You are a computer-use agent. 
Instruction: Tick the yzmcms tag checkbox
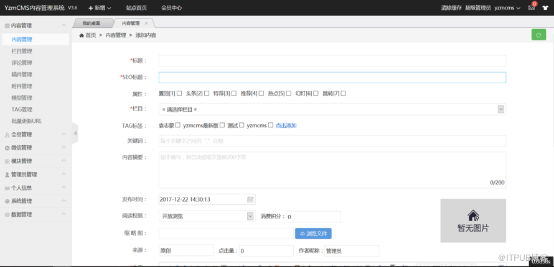coord(271,125)
